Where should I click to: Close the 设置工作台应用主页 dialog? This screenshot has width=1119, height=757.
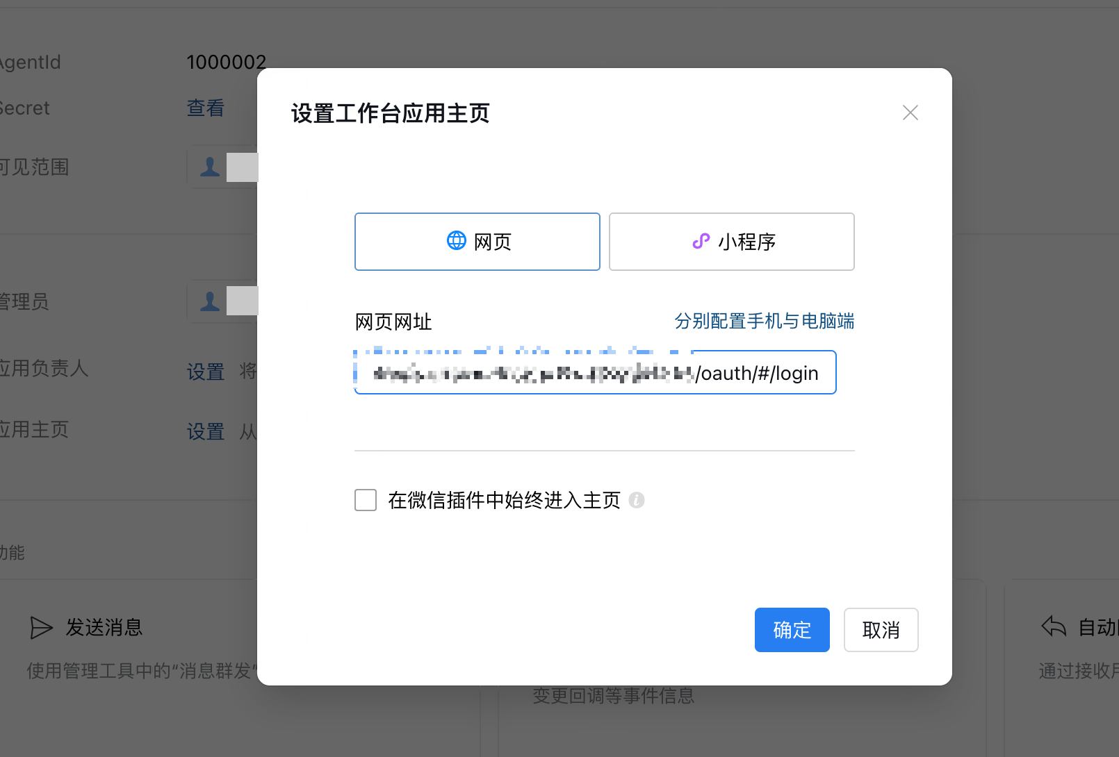[x=910, y=113]
